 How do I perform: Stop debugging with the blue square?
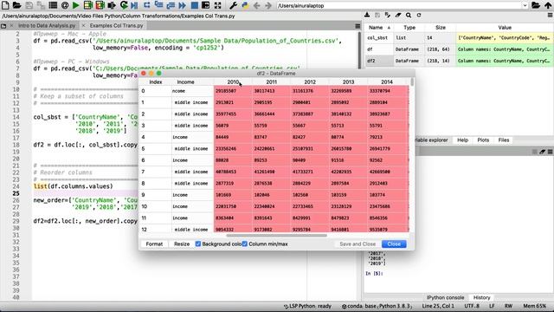(194, 5)
